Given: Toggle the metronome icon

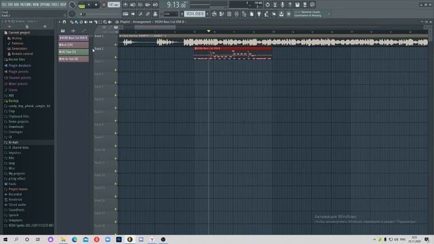Looking at the screenshot, I should pos(125,5).
